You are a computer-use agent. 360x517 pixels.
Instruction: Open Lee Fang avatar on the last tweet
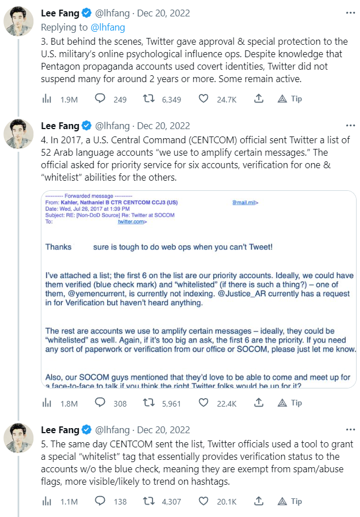point(19,438)
